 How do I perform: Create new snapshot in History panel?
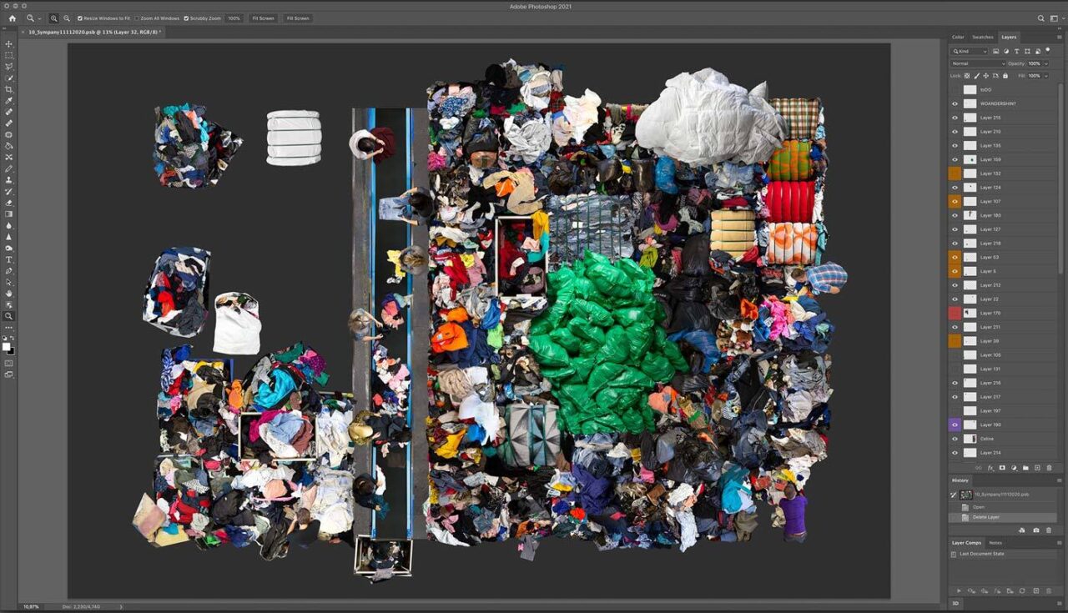(1035, 530)
